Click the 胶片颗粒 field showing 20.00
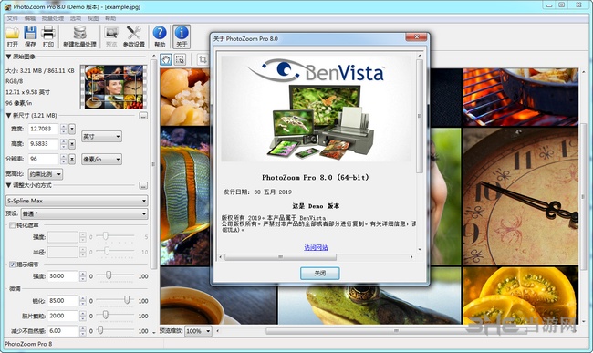 pyautogui.click(x=63, y=316)
